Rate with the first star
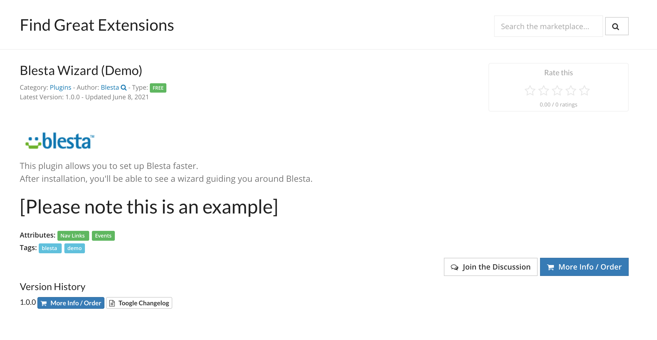The height and width of the screenshot is (340, 657). pyautogui.click(x=530, y=91)
